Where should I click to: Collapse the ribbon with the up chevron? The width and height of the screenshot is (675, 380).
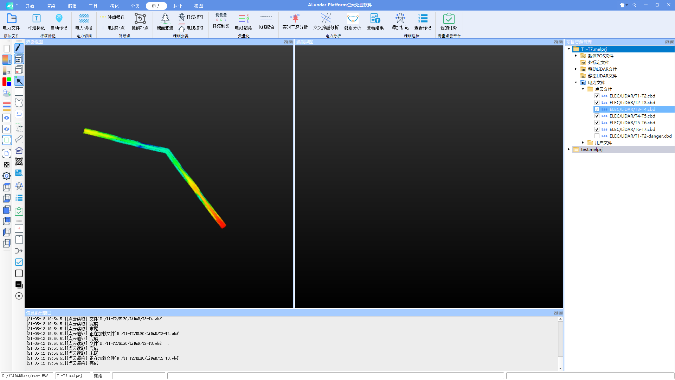tap(634, 5)
